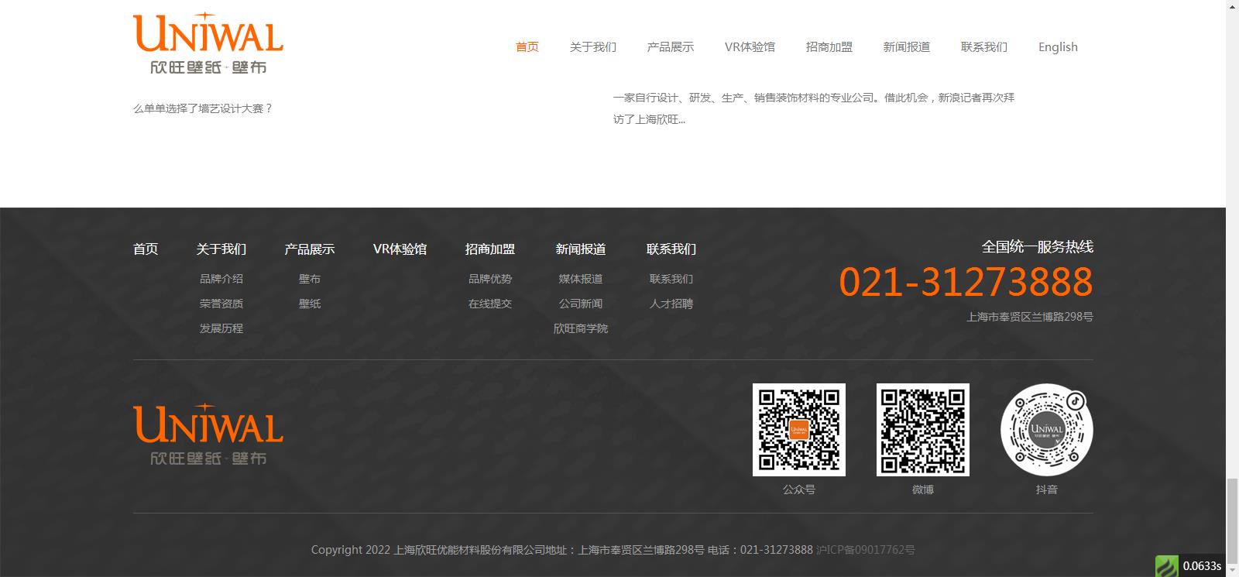Click the 抖音 circular QR code
The height and width of the screenshot is (577, 1239).
click(x=1046, y=430)
